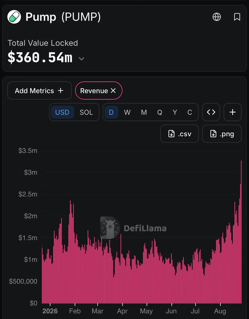Click the Mar x-axis label
Screen dimensions: 249x319
(97, 311)
